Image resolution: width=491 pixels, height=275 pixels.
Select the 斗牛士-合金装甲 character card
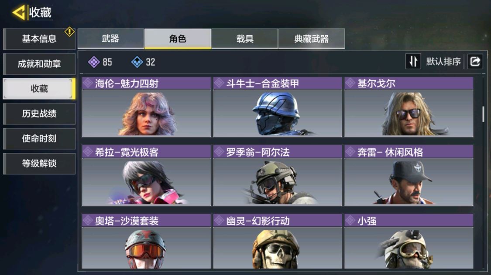[278, 107]
